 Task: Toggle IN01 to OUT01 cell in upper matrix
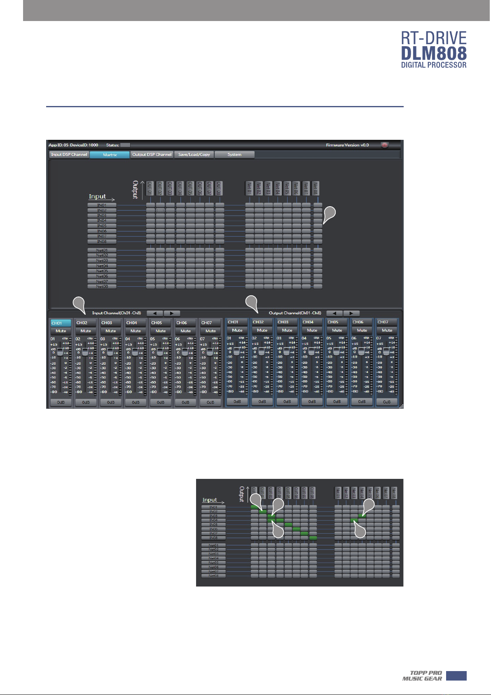pos(151,205)
